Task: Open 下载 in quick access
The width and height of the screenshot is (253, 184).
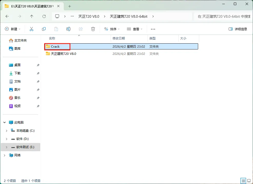Action: pos(15,73)
